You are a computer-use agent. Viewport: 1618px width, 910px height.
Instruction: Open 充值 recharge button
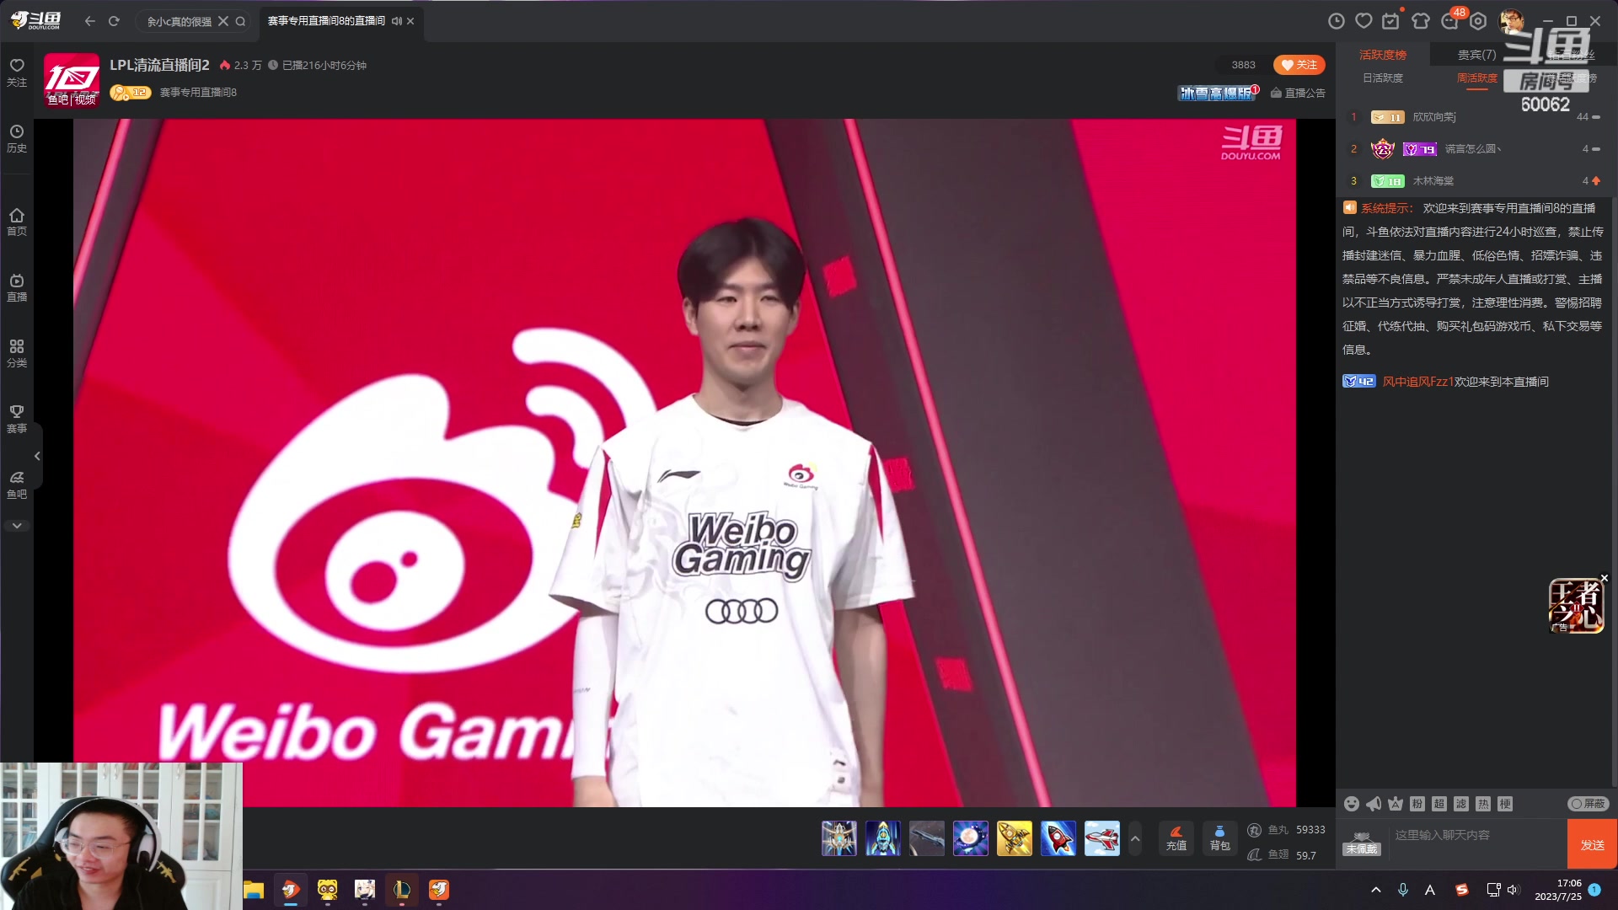pos(1176,838)
